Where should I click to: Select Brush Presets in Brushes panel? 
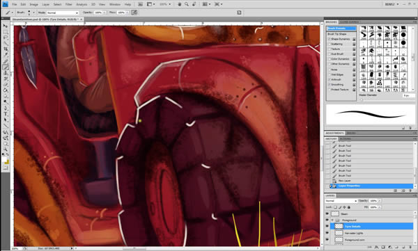341,29
